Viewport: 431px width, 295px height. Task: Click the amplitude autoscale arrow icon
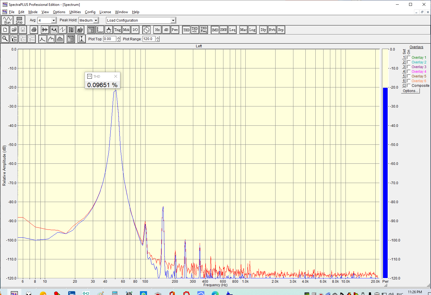pos(82,39)
